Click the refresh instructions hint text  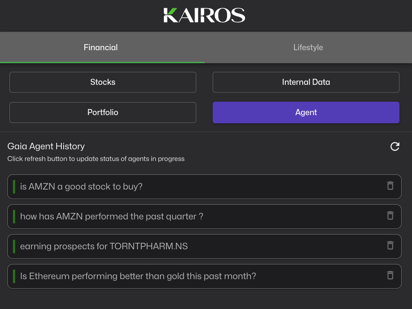[x=96, y=159]
